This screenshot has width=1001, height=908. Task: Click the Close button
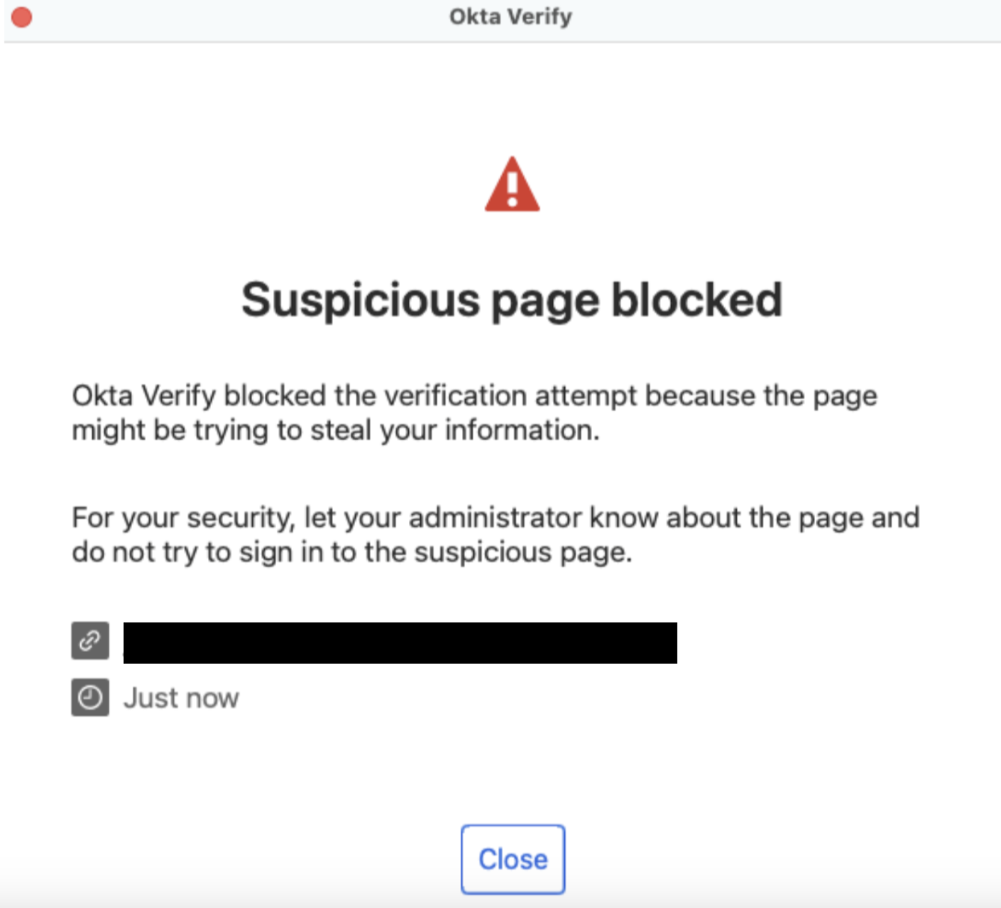pos(513,859)
